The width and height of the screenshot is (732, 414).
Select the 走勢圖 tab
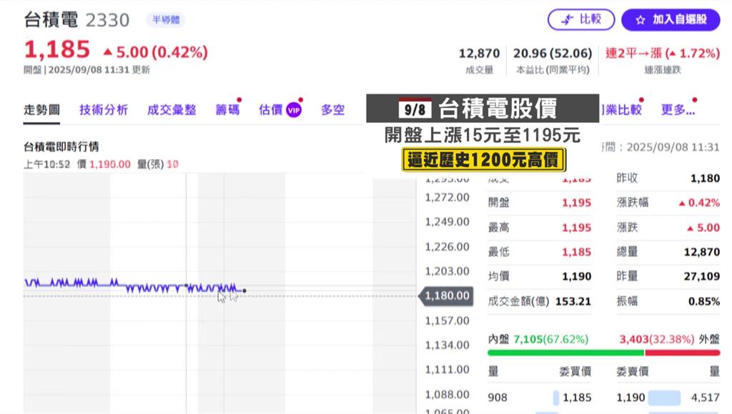tap(41, 110)
